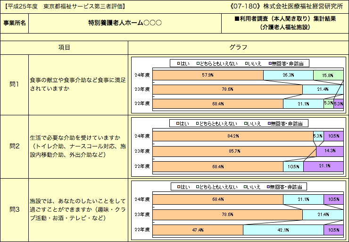Select the 10.5% purple segment in 問2 24年度
349x242 pixels.
tap(333, 136)
